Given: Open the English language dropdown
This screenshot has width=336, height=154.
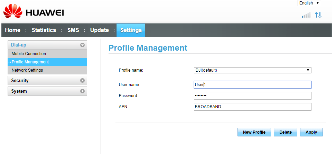Looking at the screenshot, I should tap(309, 3).
